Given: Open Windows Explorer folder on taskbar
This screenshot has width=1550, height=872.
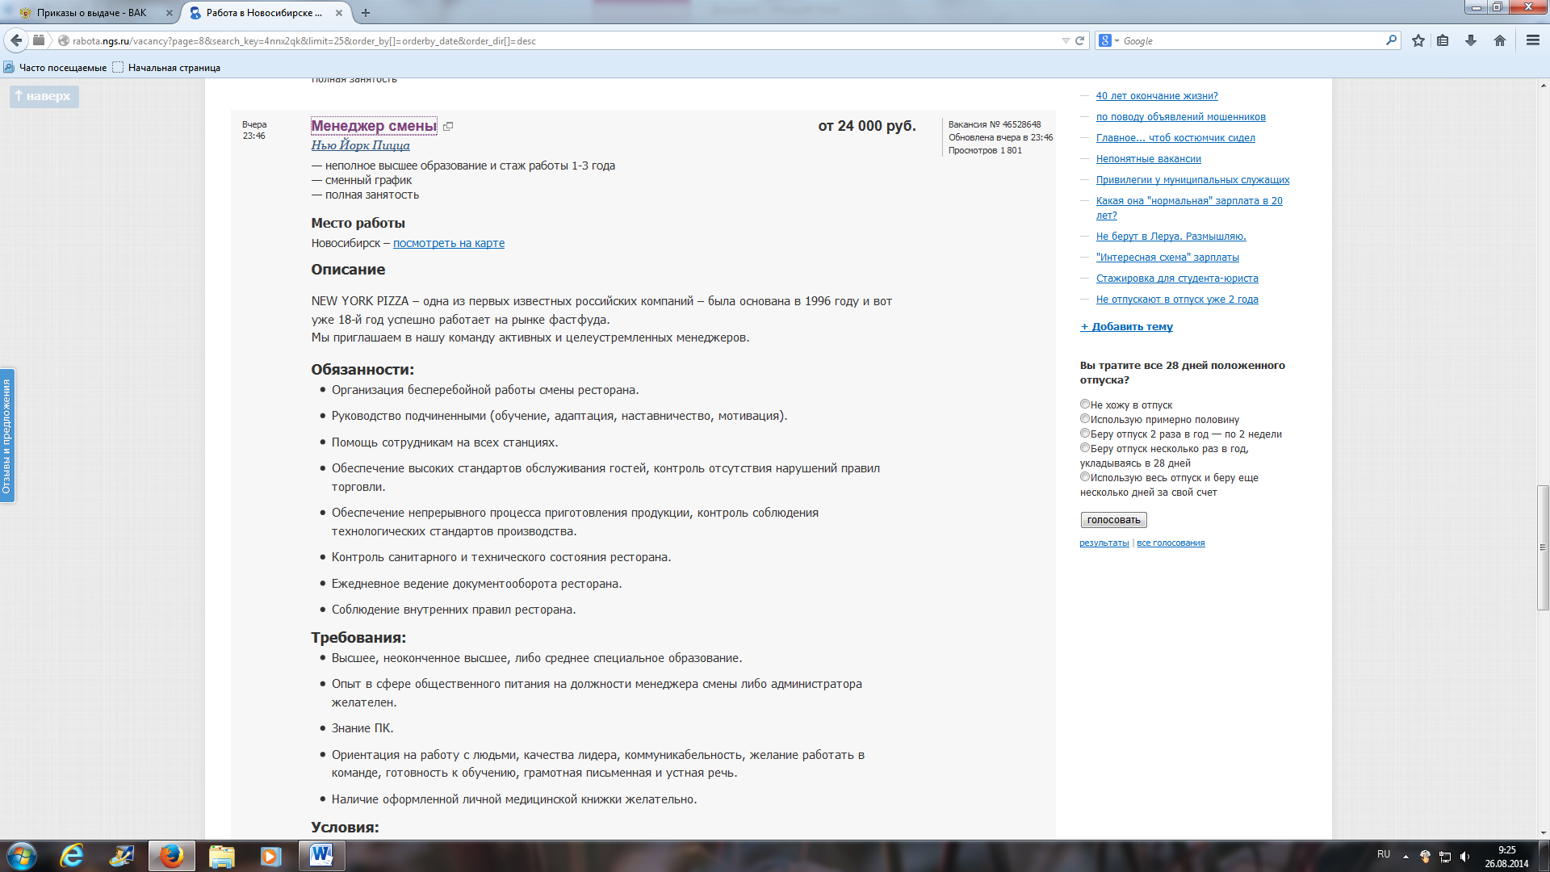Looking at the screenshot, I should coord(221,856).
